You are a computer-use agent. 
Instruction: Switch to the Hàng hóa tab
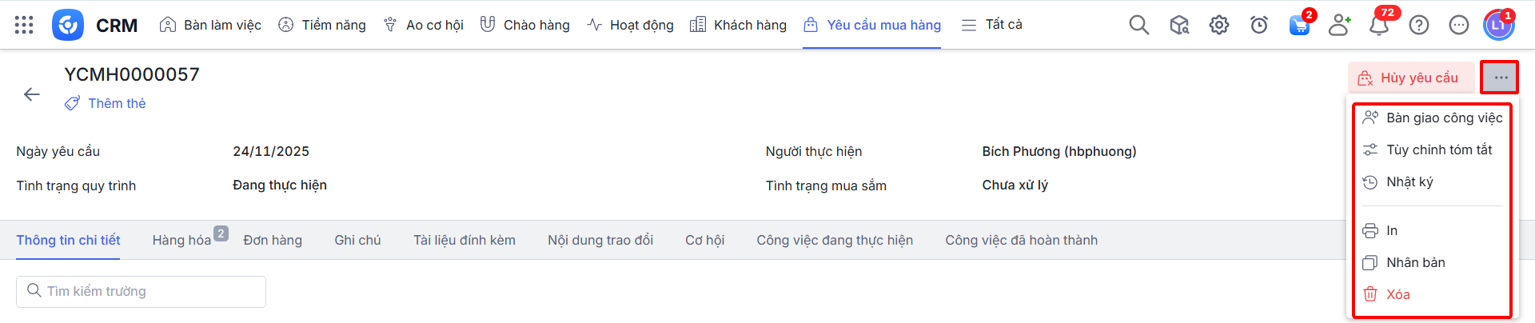(x=182, y=240)
